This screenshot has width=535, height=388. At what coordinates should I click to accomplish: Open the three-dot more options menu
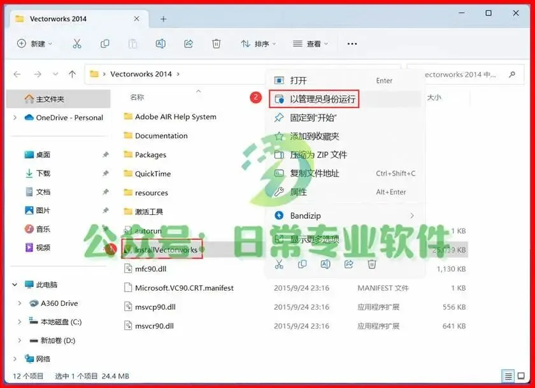click(x=352, y=44)
